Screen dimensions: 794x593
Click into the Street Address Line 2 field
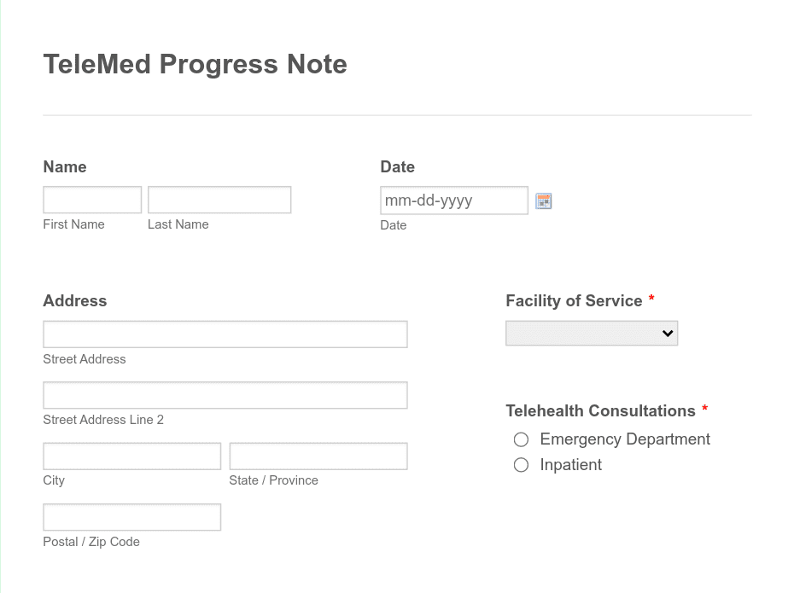pos(225,394)
